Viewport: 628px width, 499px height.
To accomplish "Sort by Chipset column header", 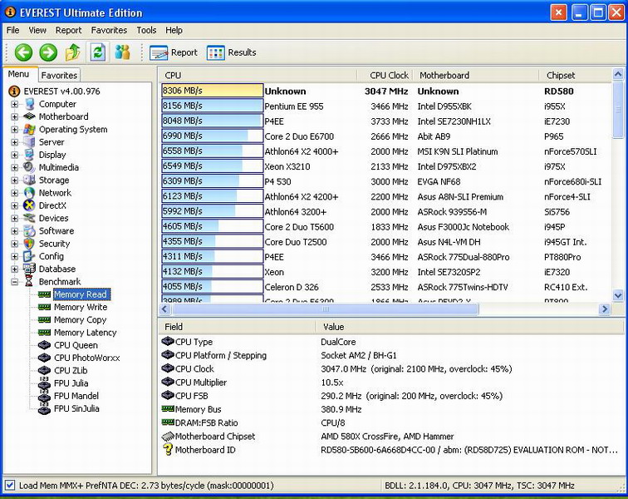I will [575, 75].
